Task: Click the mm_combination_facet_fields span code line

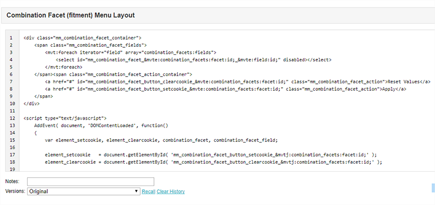Action: point(90,45)
